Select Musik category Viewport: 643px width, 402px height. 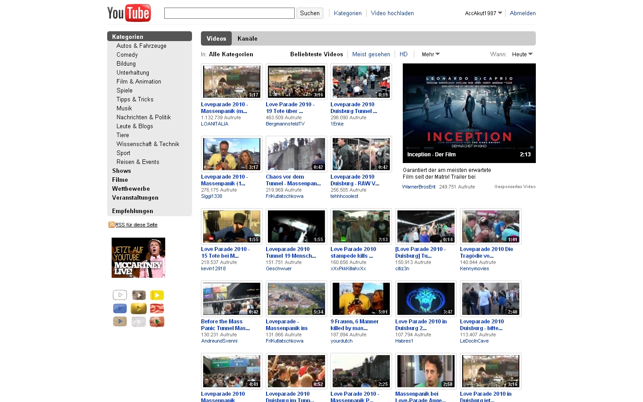pos(124,108)
